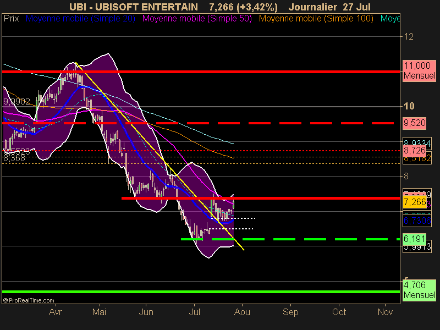Select the green "6,191" price tag
This screenshot has width=440, height=330.
(415, 239)
